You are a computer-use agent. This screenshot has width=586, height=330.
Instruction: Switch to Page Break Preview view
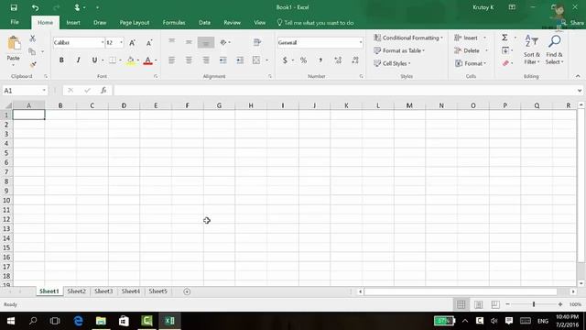point(495,304)
